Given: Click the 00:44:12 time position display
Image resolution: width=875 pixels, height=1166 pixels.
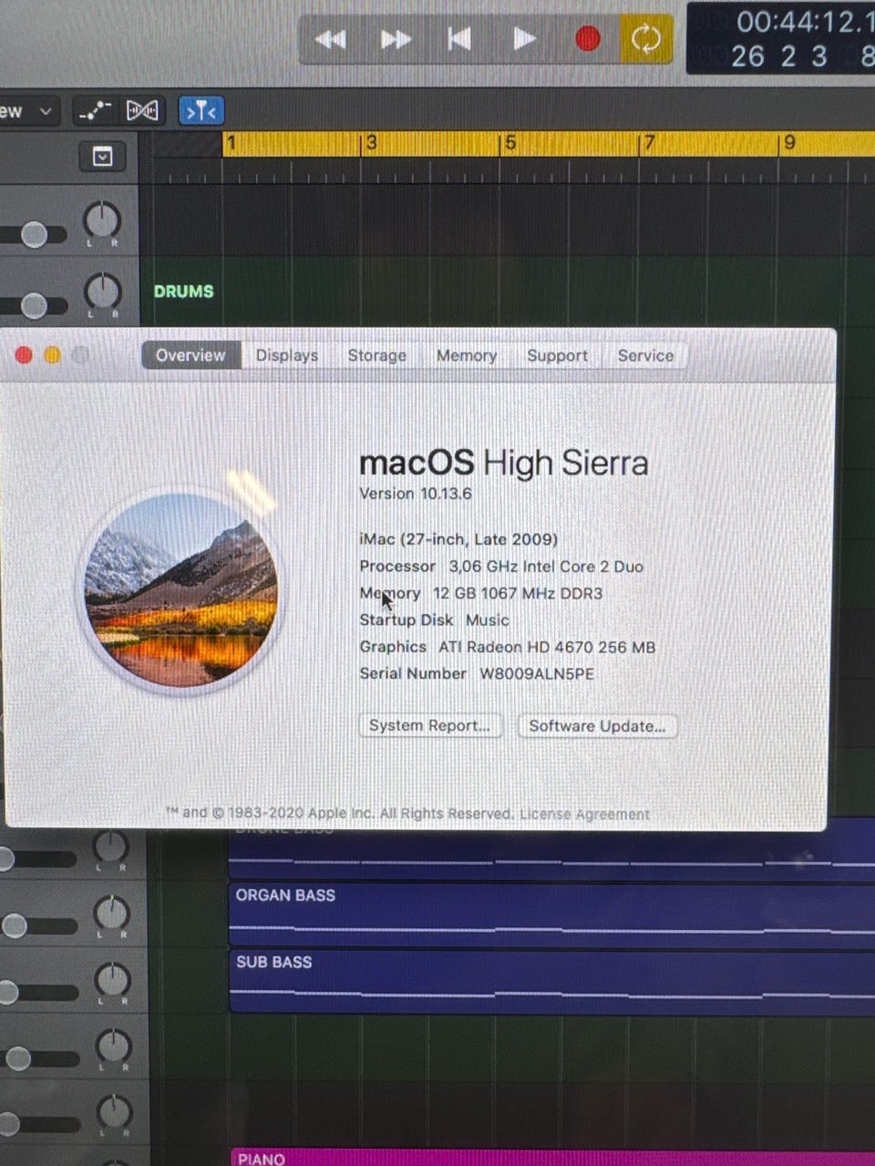Looking at the screenshot, I should [x=805, y=22].
